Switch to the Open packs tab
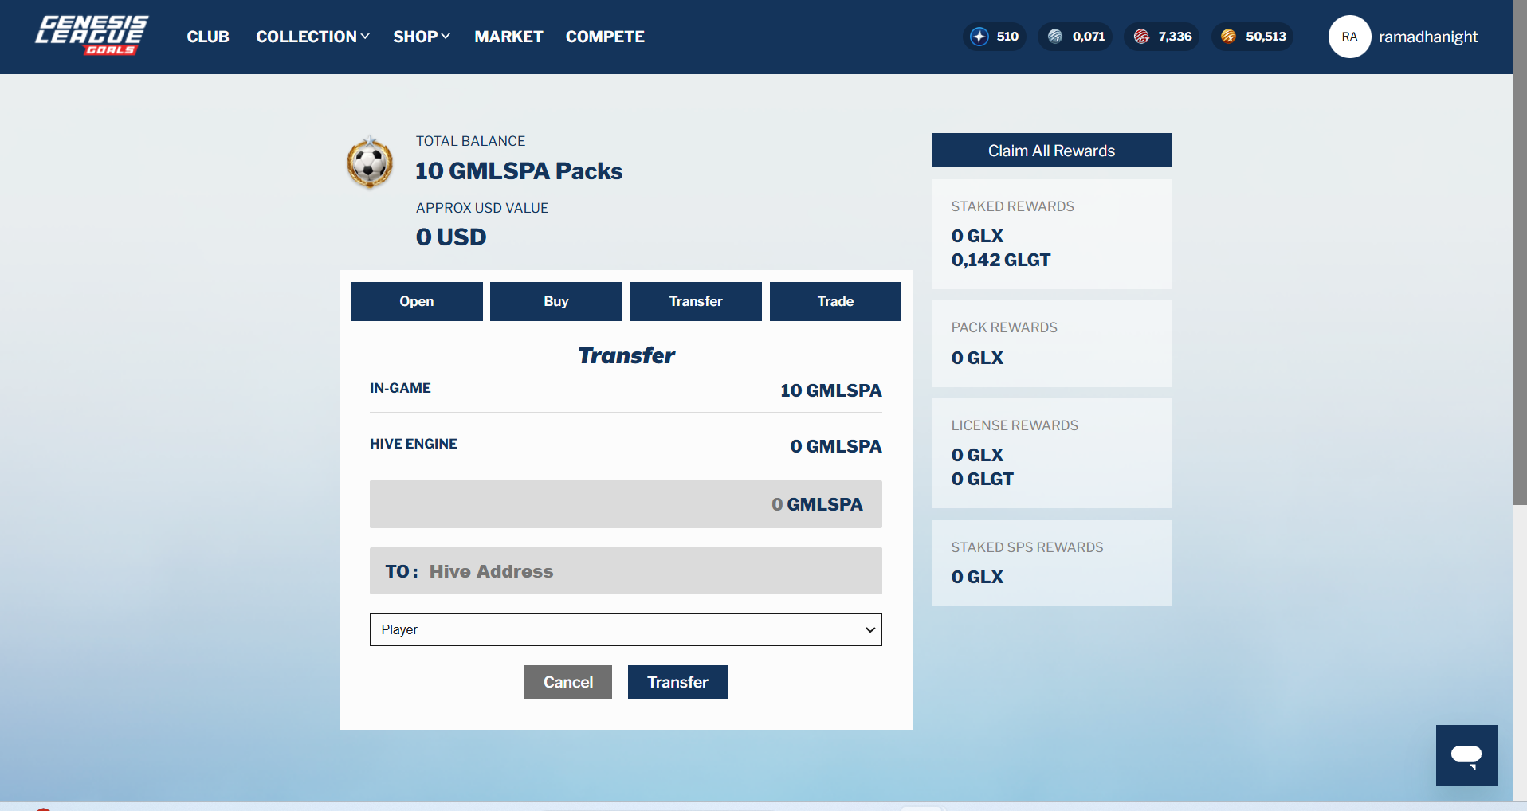 (x=417, y=301)
